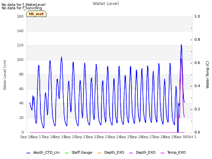212x159 pixels.
Task: Click the Sep 16 x-axis tick label
Action: 26,137
